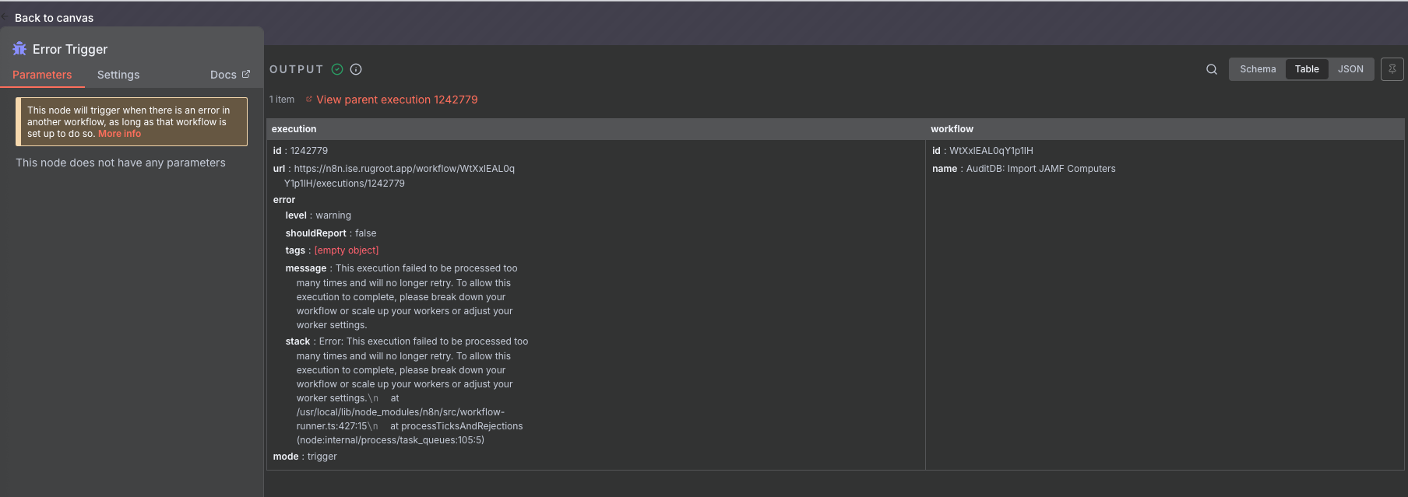The image size is (1408, 497).
Task: Click More info in the notice
Action: (119, 134)
